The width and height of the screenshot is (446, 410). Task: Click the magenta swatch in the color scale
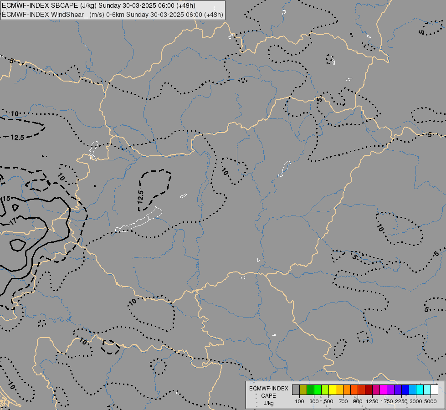(x=384, y=390)
